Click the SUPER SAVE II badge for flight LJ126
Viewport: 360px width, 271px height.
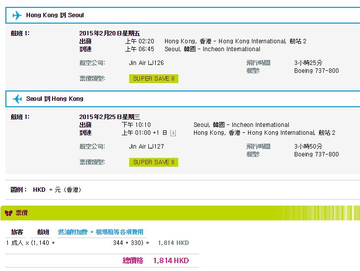tap(154, 79)
